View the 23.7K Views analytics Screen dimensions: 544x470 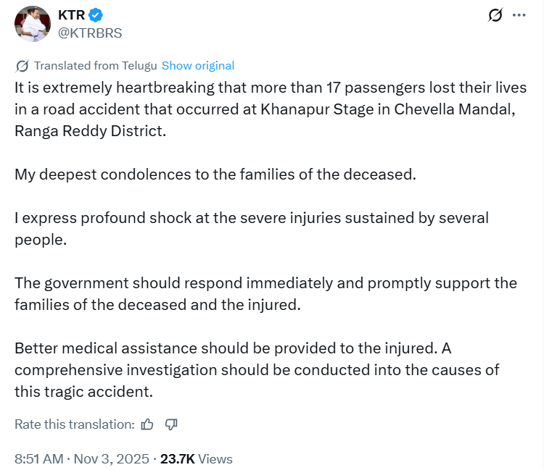pyautogui.click(x=197, y=458)
